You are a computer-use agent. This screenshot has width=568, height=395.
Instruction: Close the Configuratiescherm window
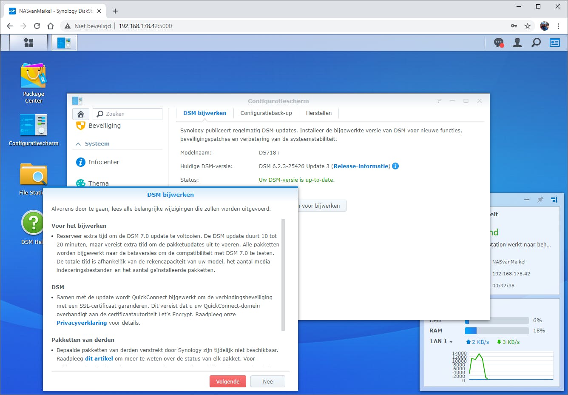[480, 101]
